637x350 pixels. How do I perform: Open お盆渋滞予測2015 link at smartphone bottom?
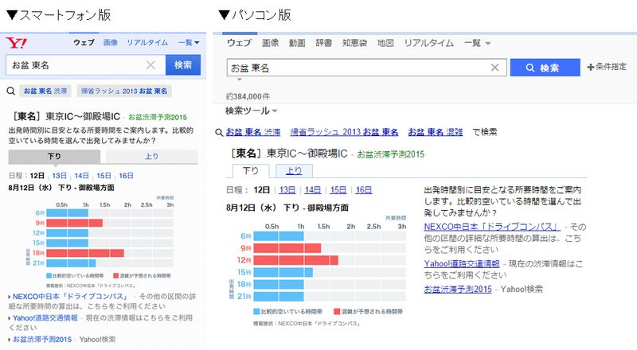pyautogui.click(x=42, y=340)
